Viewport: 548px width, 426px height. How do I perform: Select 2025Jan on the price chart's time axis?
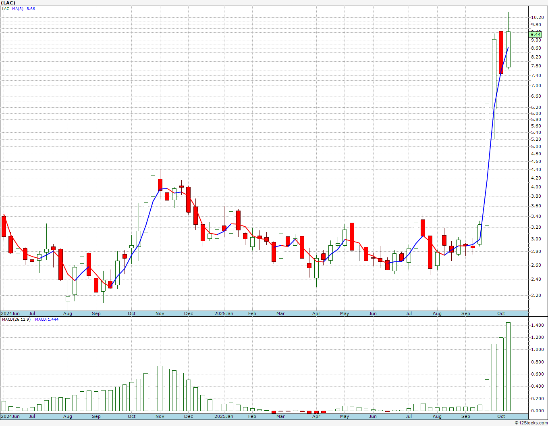[224, 313]
